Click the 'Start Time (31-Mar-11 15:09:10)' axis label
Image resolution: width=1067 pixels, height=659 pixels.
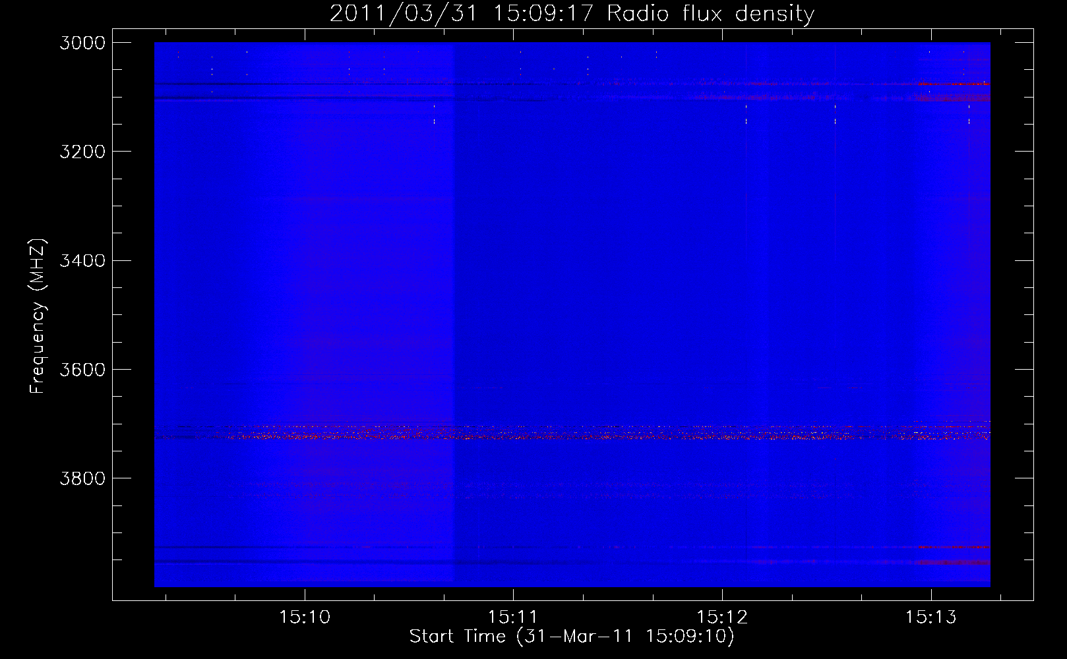tap(572, 637)
